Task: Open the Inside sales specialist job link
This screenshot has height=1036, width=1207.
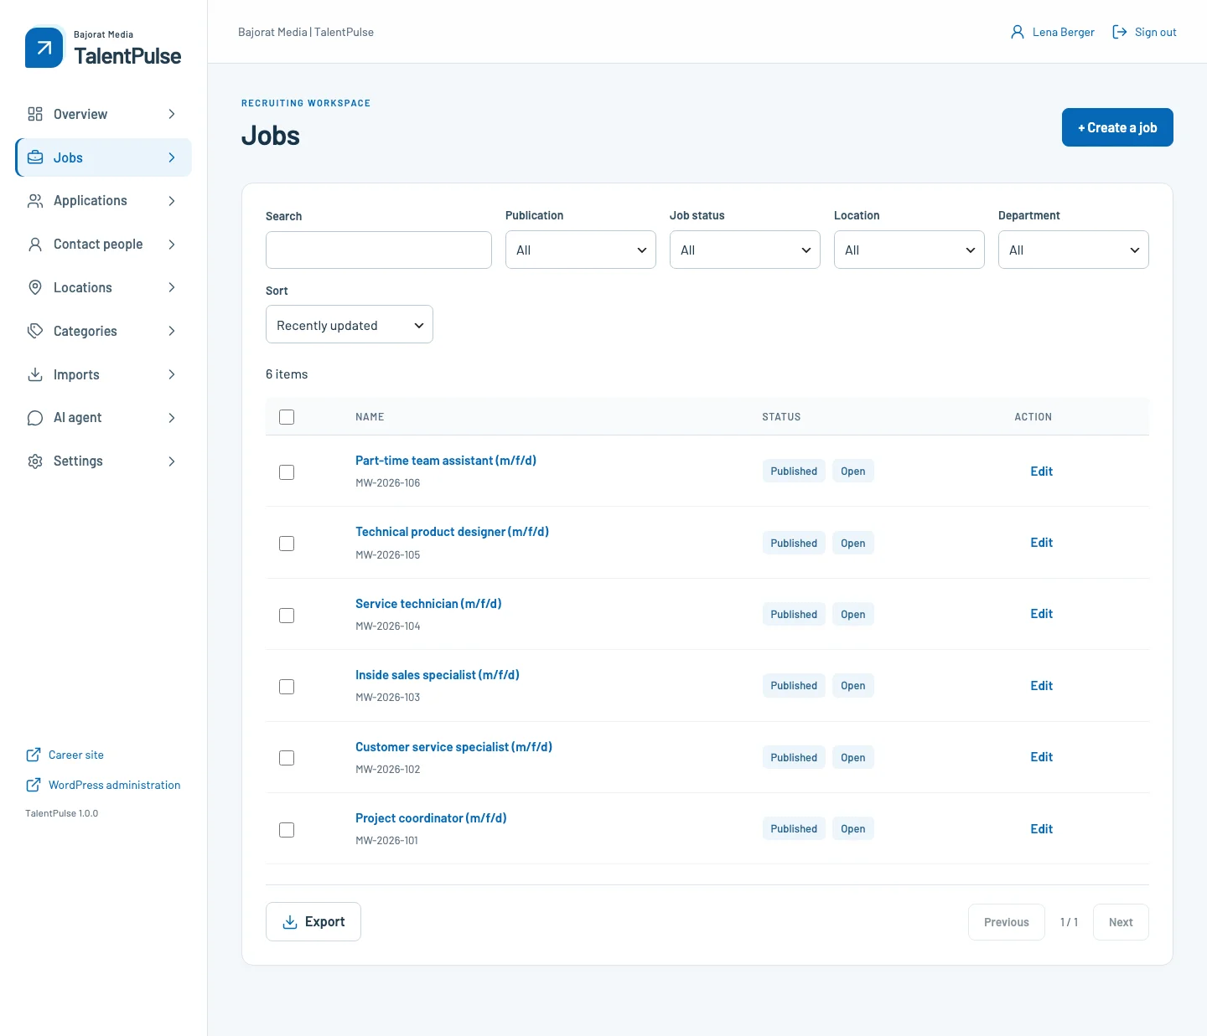Action: [438, 675]
